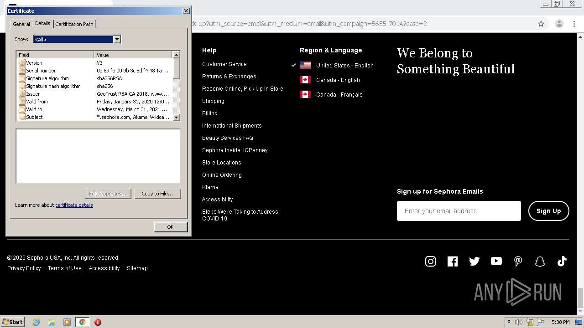Click the Value column header
The image size is (584, 328).
click(133, 55)
